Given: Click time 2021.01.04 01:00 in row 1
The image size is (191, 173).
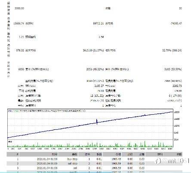Looking at the screenshot, I should 47,159.
